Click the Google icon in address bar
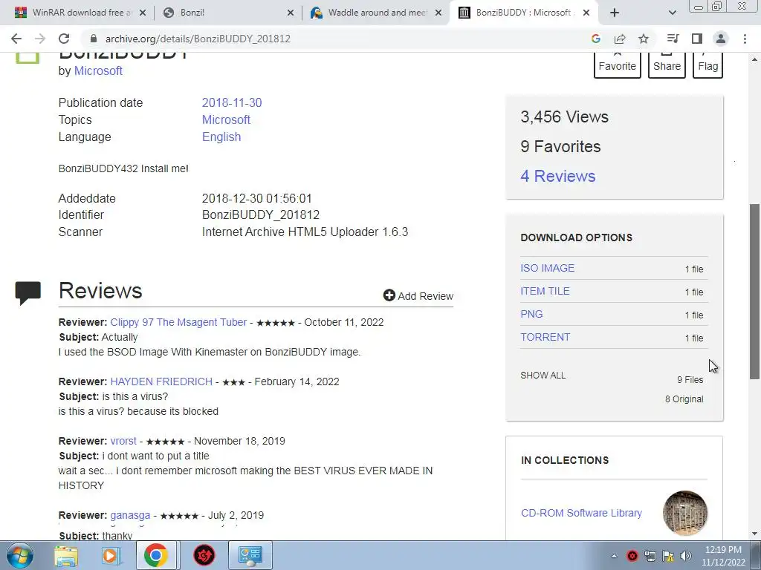The width and height of the screenshot is (761, 570). 596,39
